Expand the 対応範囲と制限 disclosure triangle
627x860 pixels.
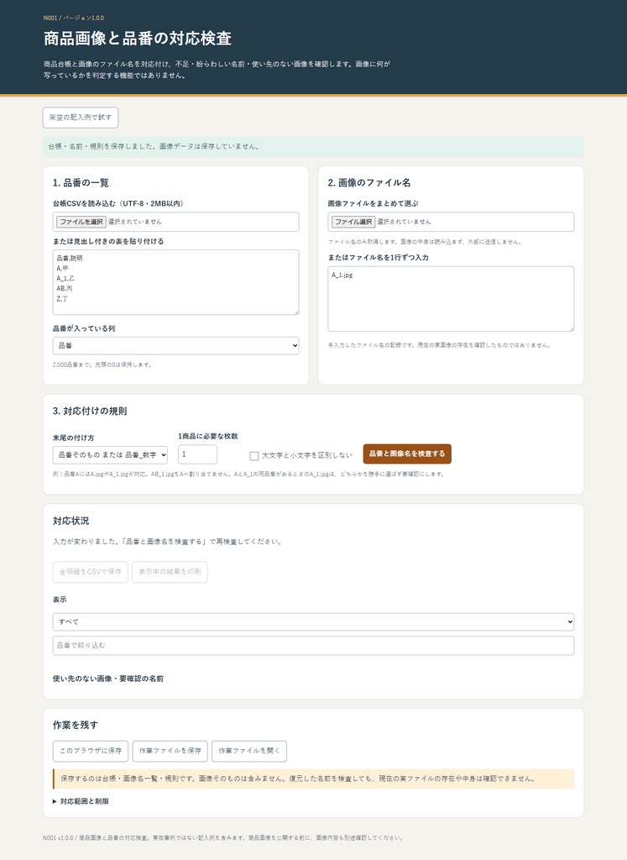tap(55, 801)
